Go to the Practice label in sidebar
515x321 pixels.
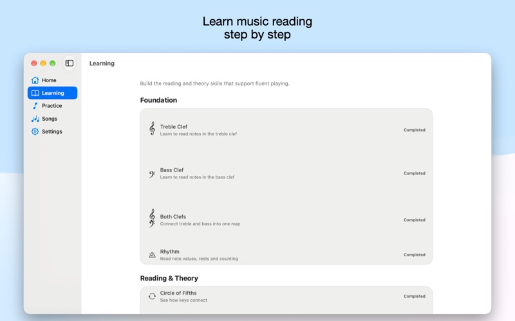[52, 106]
